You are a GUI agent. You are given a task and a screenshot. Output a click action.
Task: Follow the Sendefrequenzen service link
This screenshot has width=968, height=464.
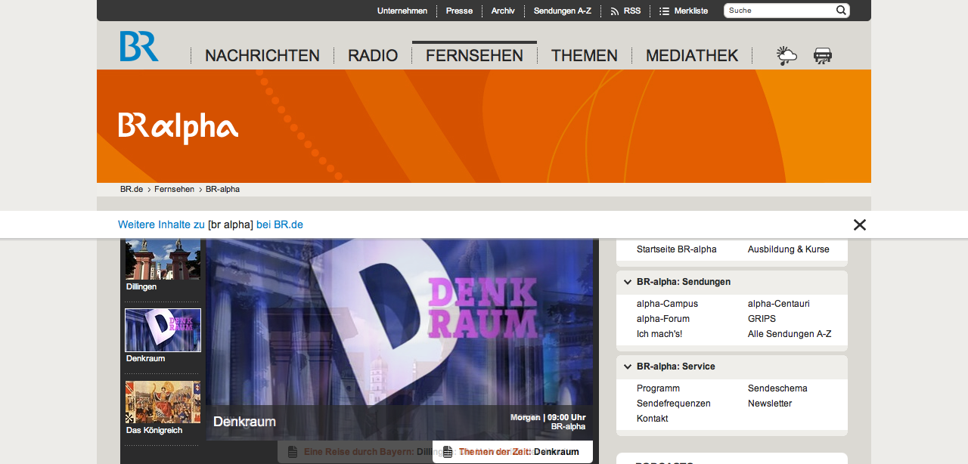tap(673, 404)
